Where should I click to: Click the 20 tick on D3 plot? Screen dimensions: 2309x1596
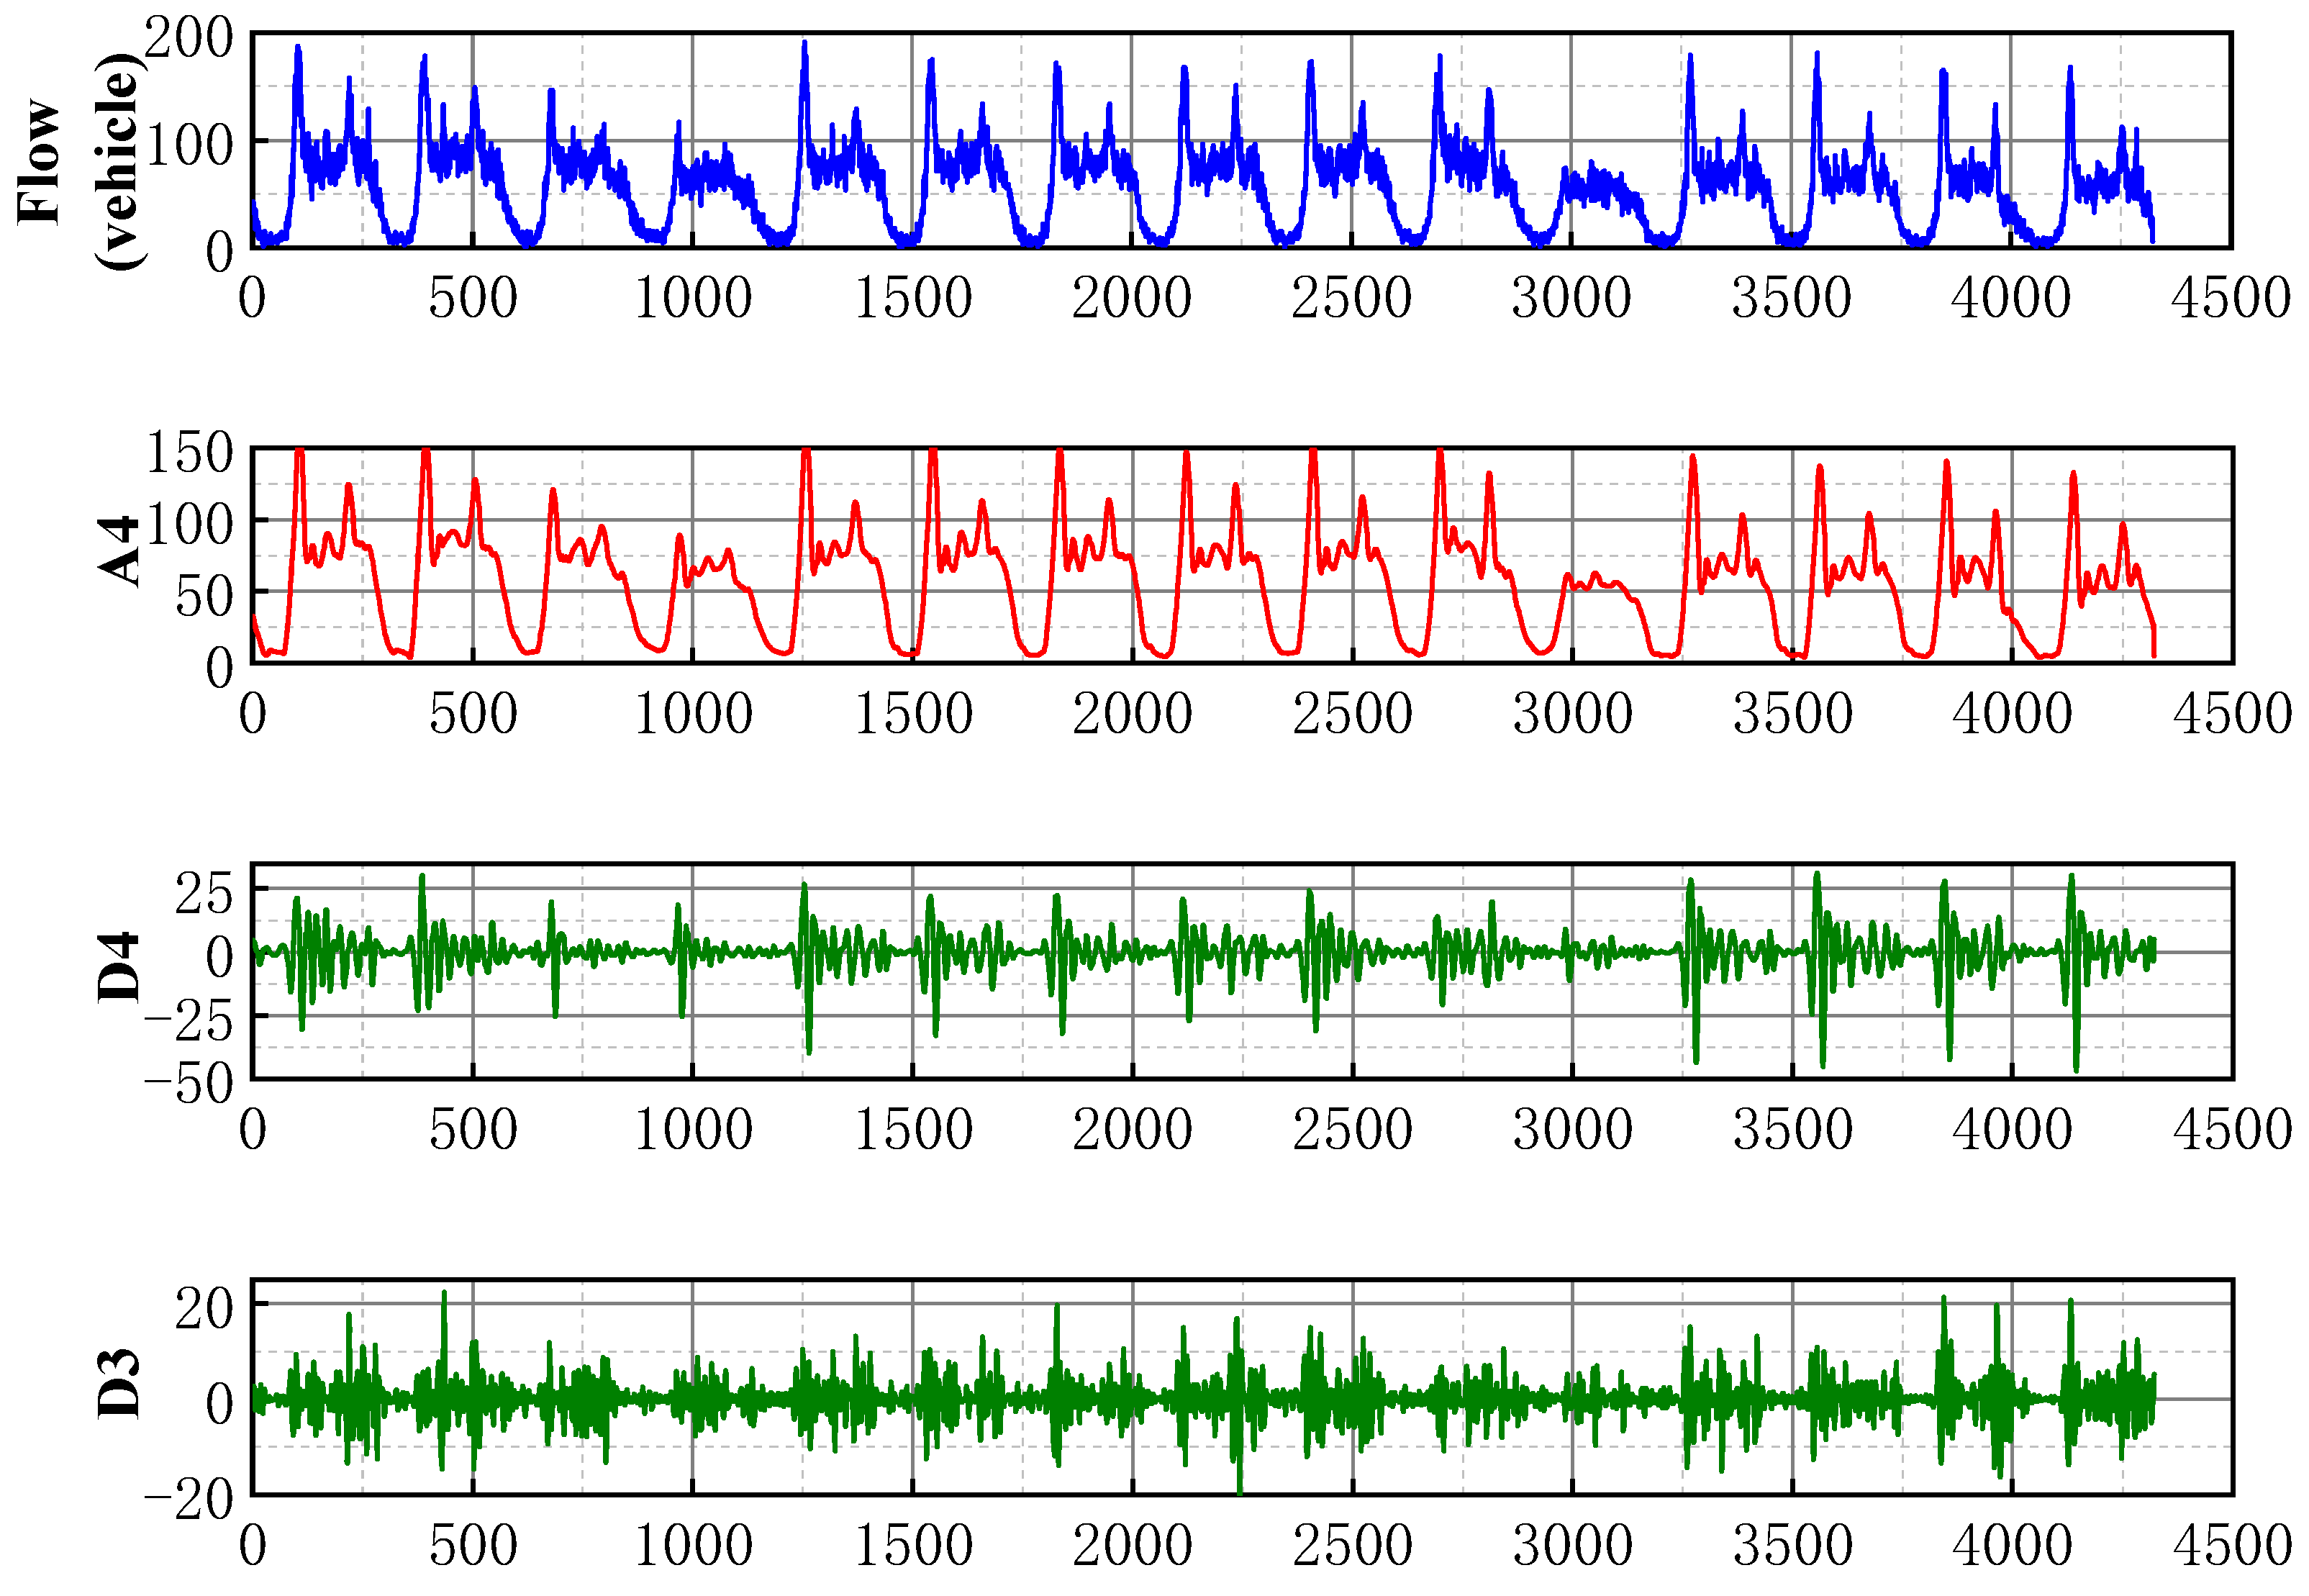tap(204, 1308)
